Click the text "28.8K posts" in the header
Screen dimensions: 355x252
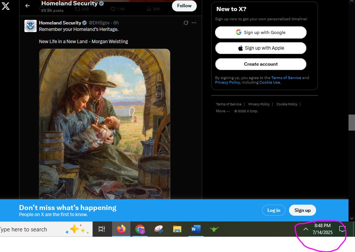[52, 10]
